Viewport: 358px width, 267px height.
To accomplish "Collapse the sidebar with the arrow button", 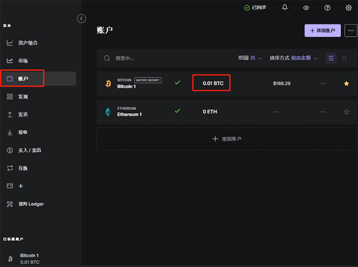I will point(82,19).
